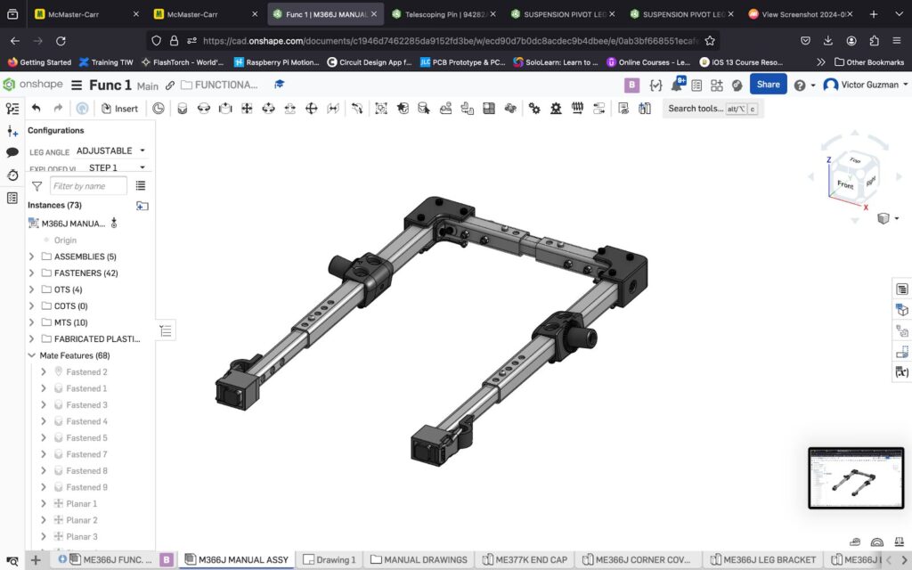Select the Fastened mate tool icon

(183, 109)
